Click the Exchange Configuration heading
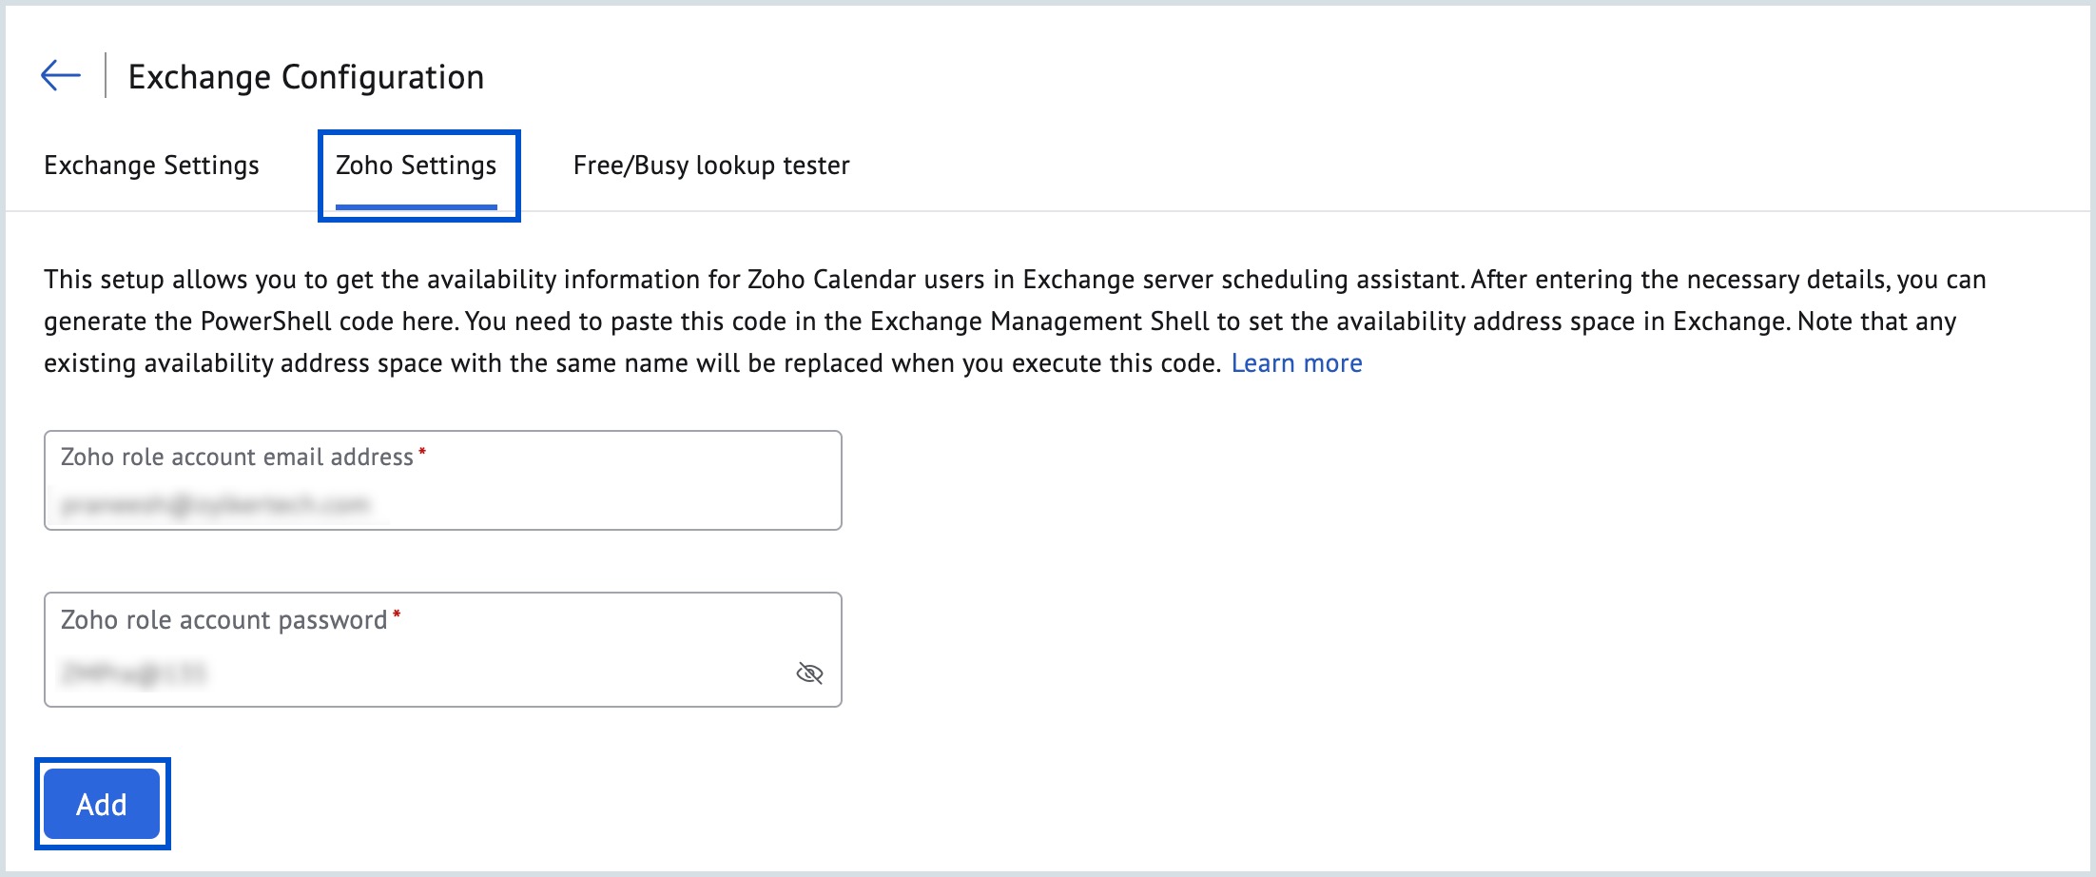This screenshot has height=877, width=2096. tap(306, 76)
